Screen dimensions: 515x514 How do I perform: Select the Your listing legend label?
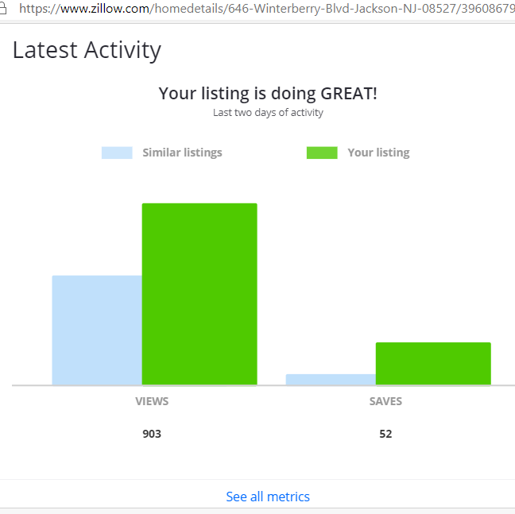(378, 153)
